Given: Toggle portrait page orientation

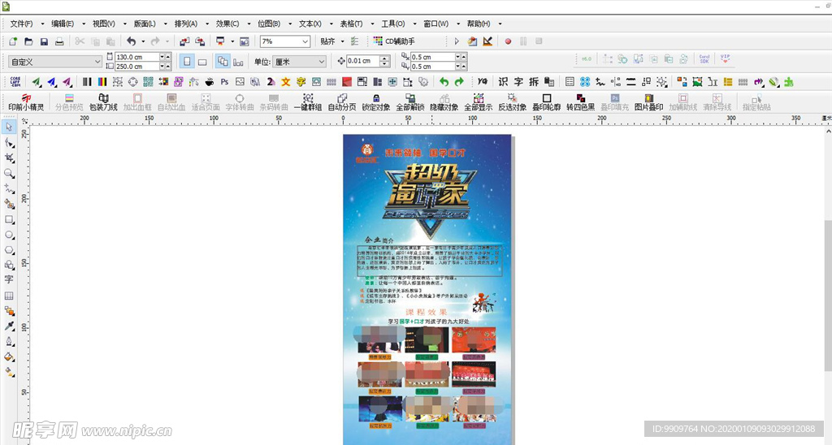Looking at the screenshot, I should 187,62.
